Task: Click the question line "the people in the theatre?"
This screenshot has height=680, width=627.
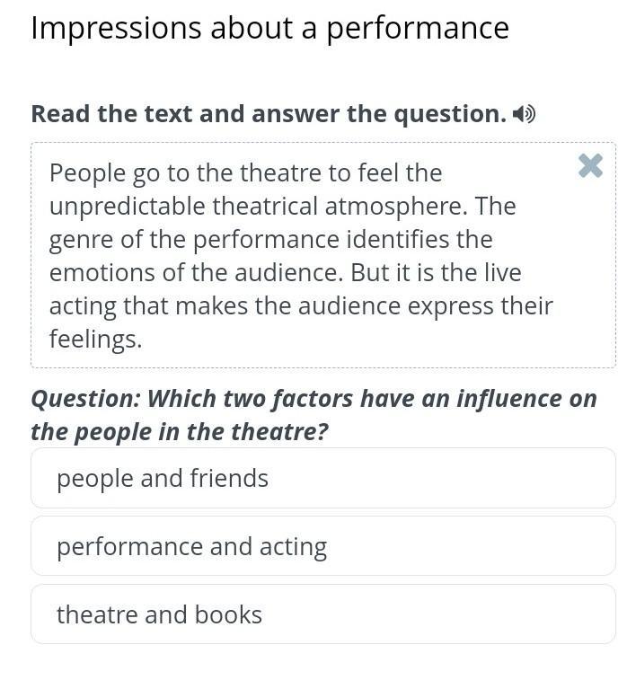Action: [x=180, y=432]
